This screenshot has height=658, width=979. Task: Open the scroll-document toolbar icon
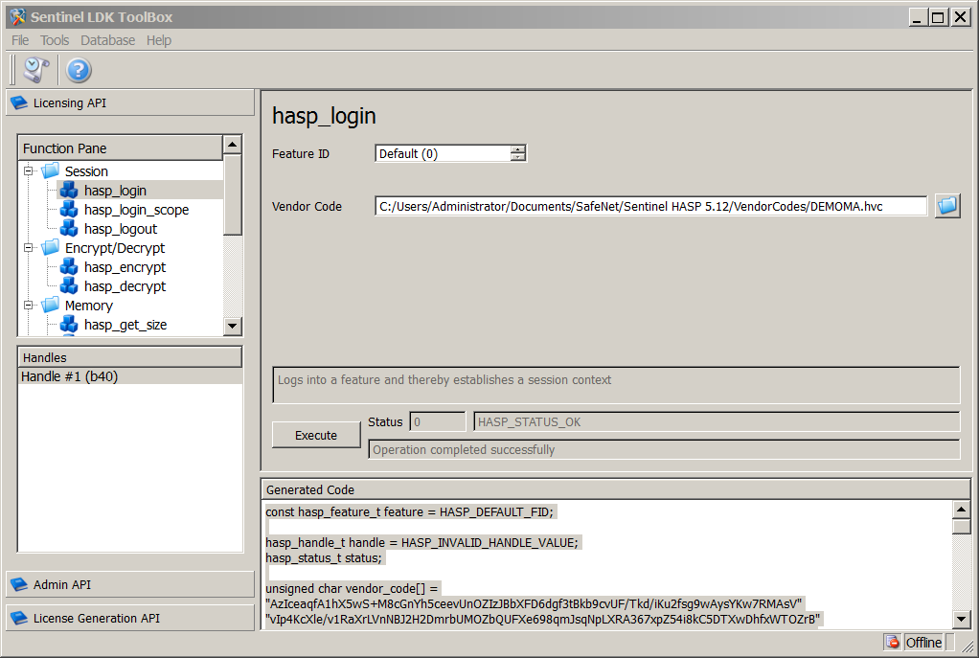[x=36, y=70]
